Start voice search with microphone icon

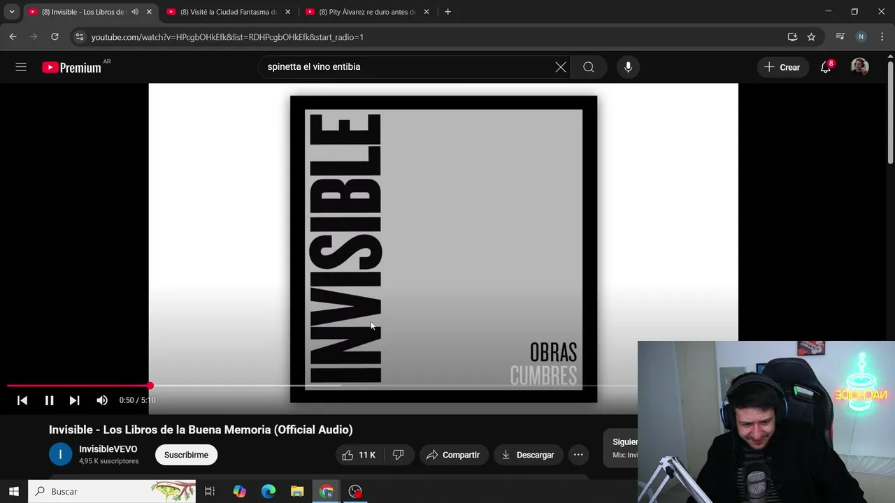628,67
